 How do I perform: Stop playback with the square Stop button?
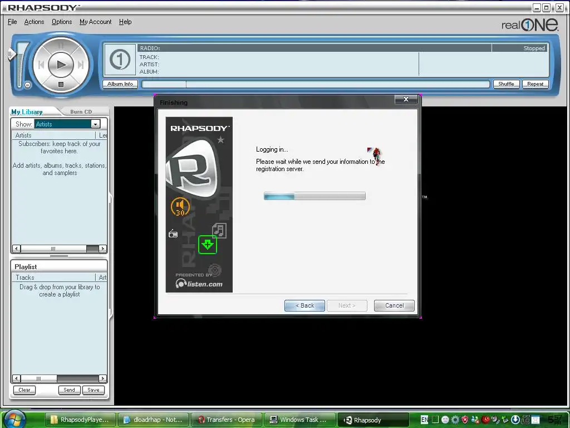(61, 85)
